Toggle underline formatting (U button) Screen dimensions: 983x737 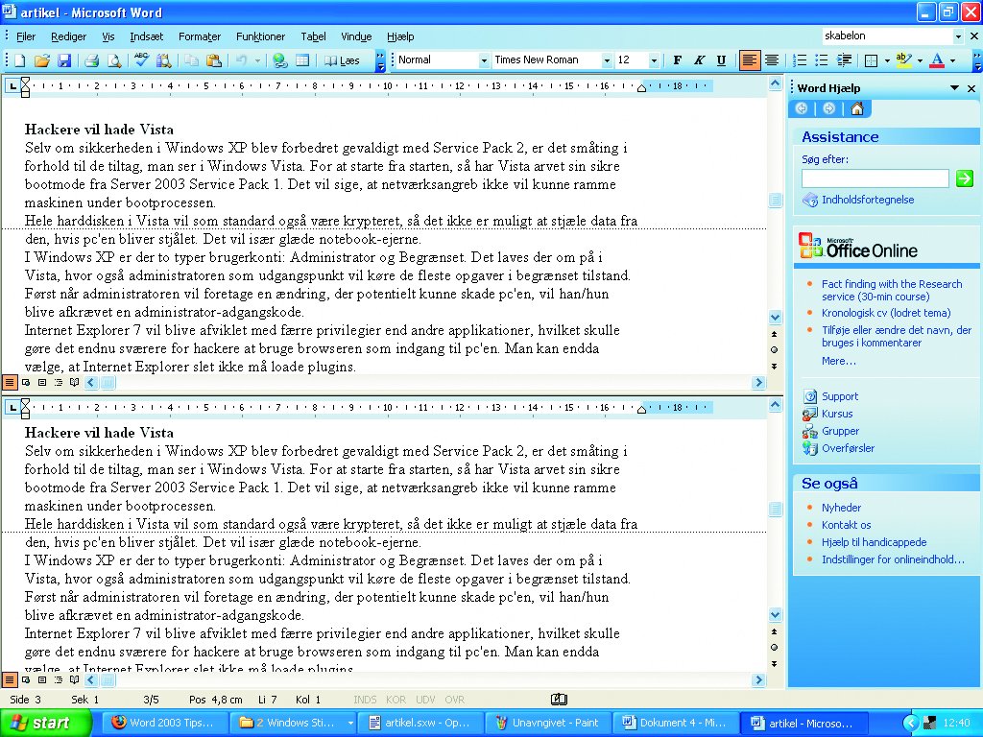click(721, 60)
